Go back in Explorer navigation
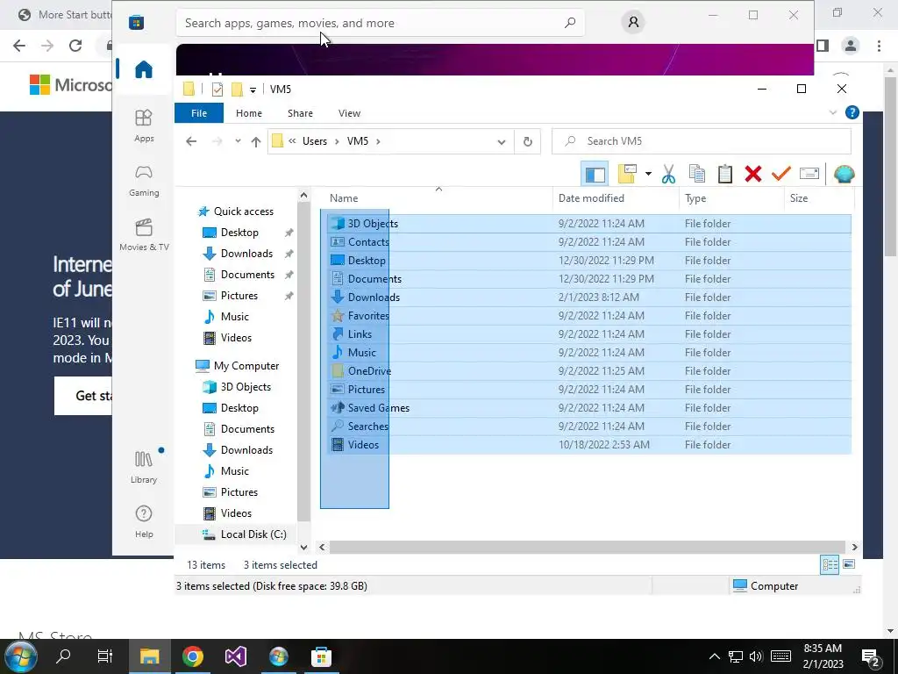The width and height of the screenshot is (898, 674). pos(191,141)
